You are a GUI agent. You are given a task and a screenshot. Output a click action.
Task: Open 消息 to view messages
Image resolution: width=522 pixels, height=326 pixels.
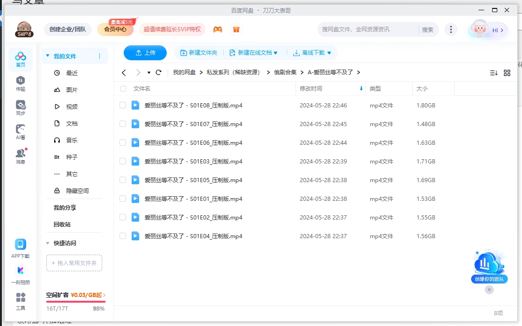[x=21, y=155]
